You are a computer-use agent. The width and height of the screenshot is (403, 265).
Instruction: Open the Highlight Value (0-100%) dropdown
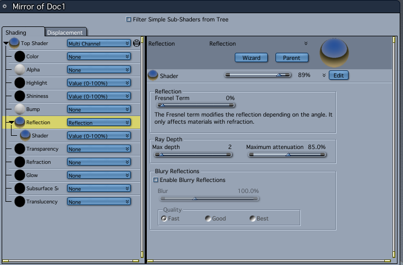point(99,83)
